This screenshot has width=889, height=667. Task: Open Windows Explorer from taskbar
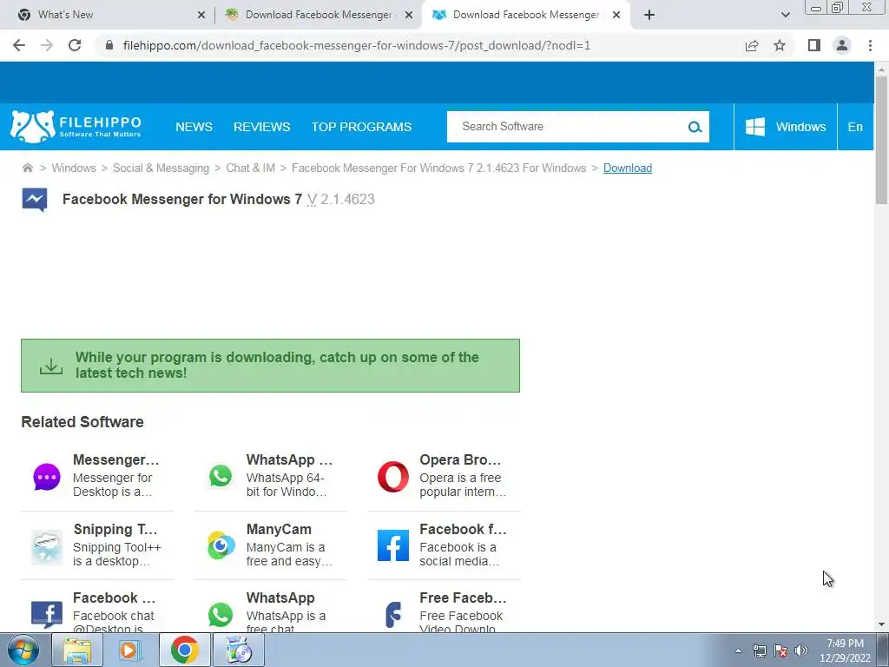77,650
